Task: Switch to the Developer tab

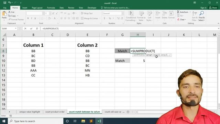Action: (x=92, y=8)
